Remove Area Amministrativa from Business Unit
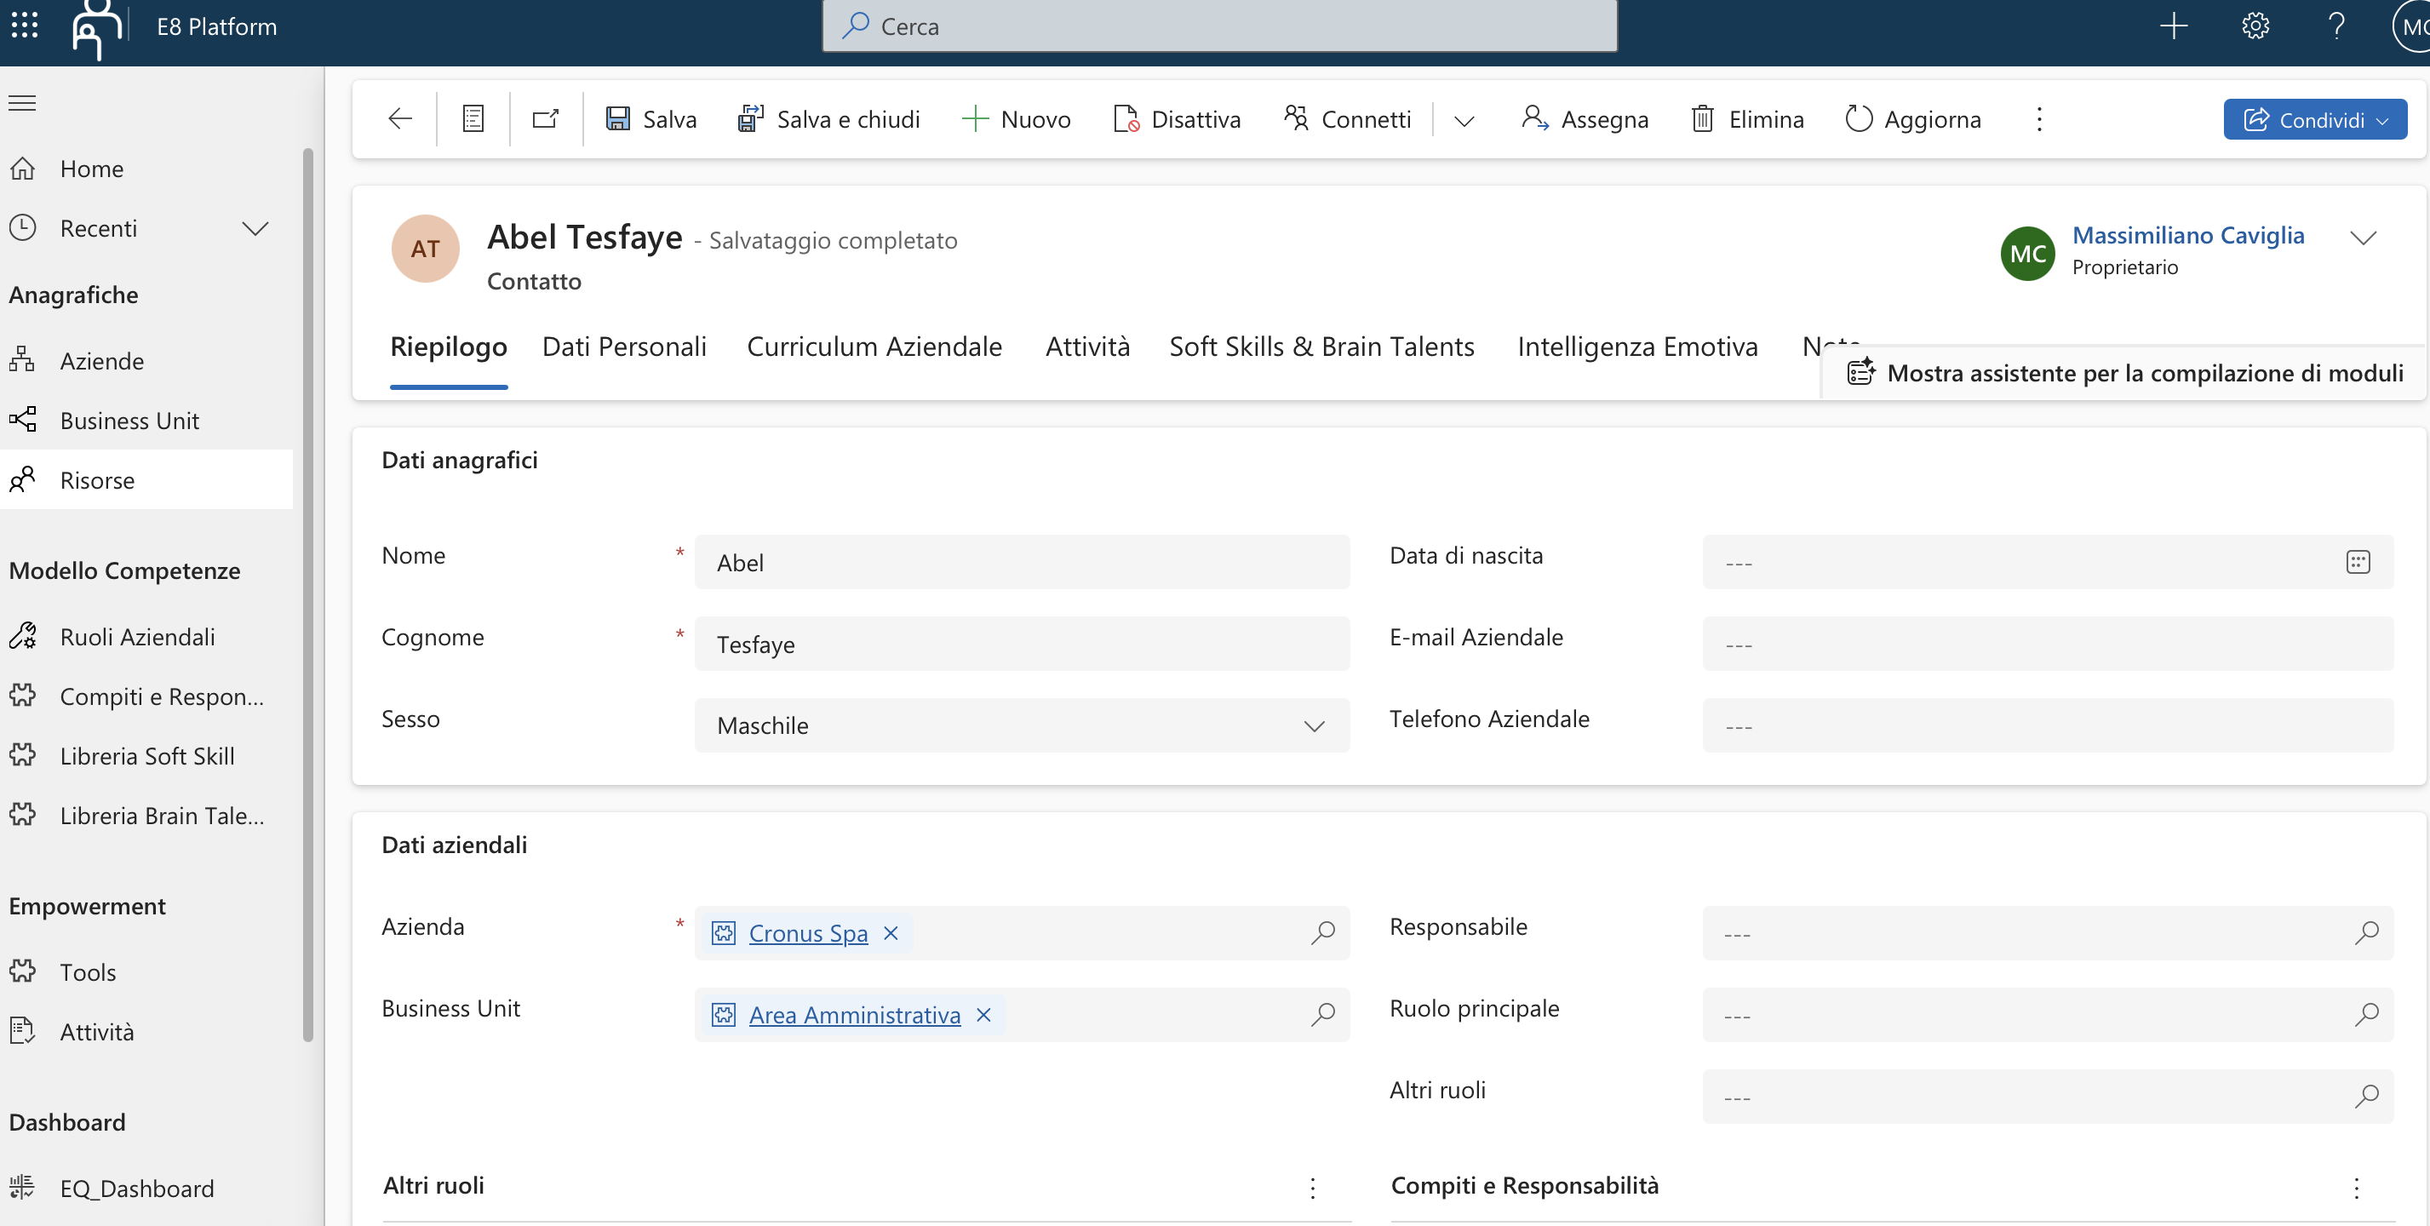The width and height of the screenshot is (2430, 1226). point(983,1015)
